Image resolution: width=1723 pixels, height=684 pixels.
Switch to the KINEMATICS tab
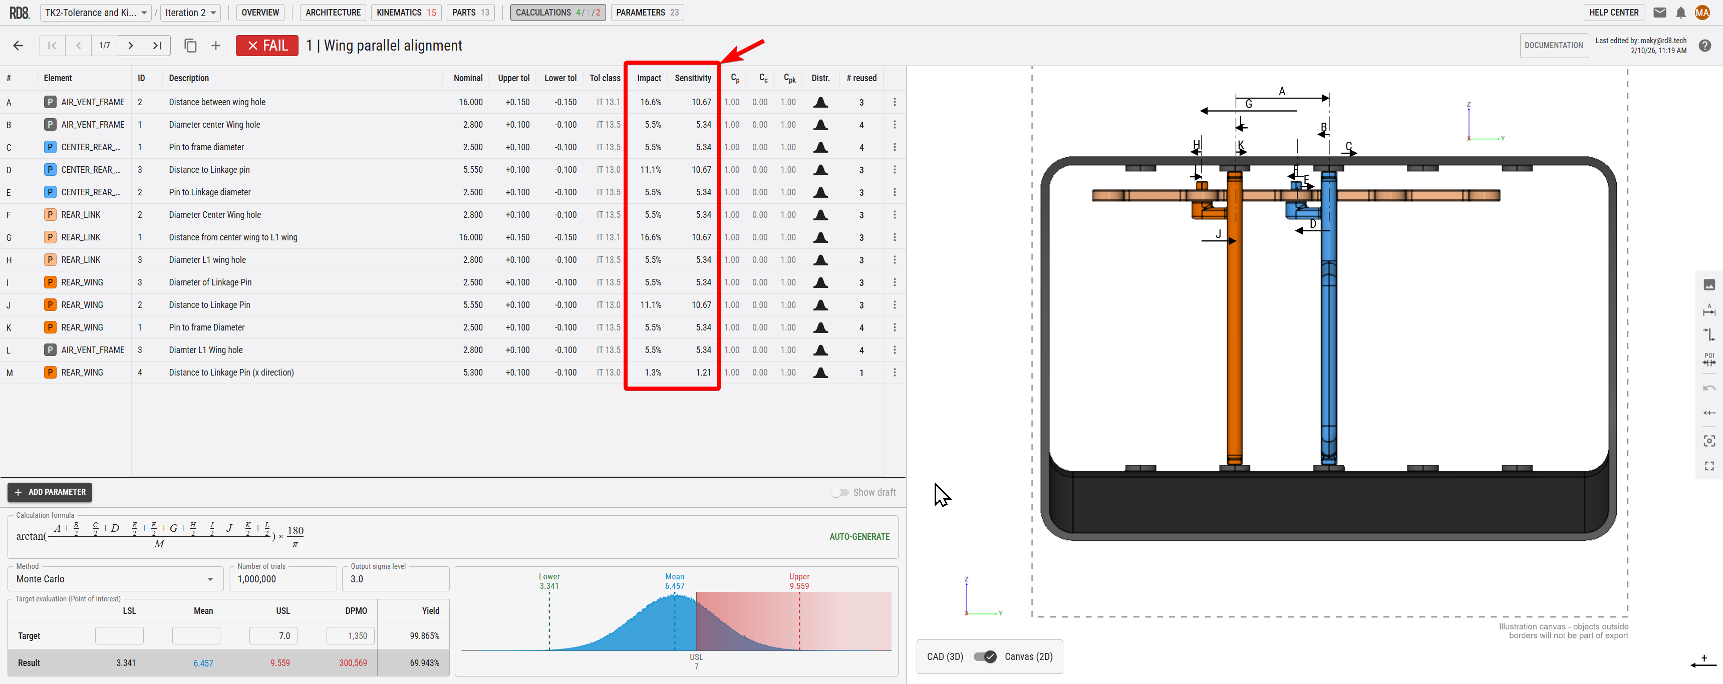(406, 12)
